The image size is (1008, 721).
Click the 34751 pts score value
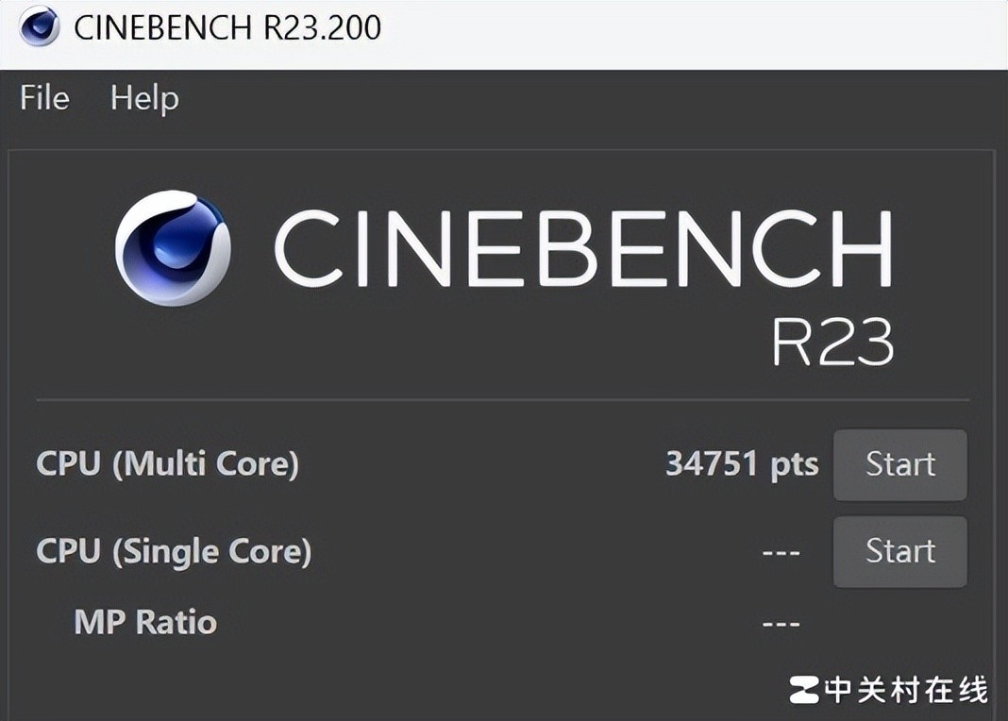coord(742,463)
